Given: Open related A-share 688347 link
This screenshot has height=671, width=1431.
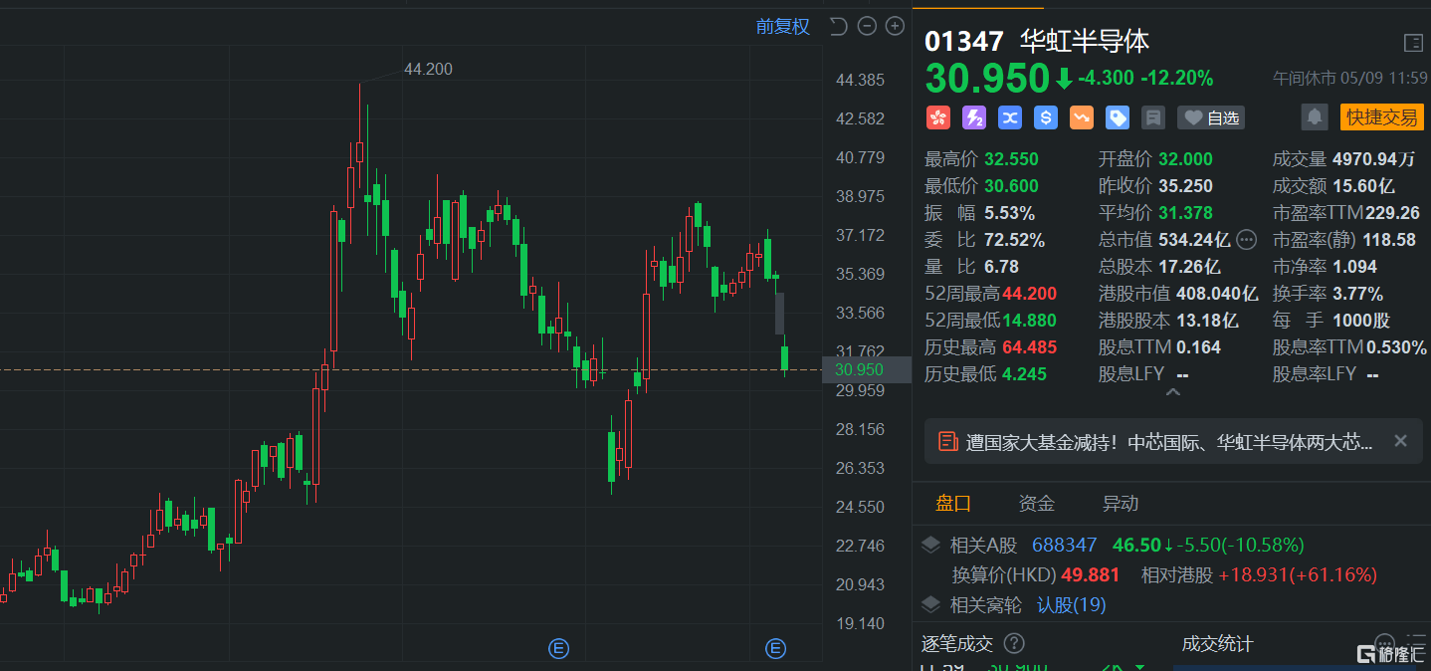Looking at the screenshot, I should (1065, 546).
